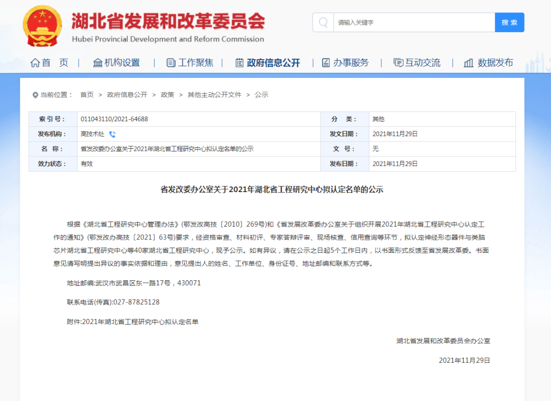Image resolution: width=551 pixels, height=401 pixels.
Task: Click the 发布日期 label cell
Action: click(x=345, y=164)
